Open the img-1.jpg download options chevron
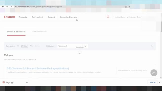The image size is (162, 91). point(27,82)
